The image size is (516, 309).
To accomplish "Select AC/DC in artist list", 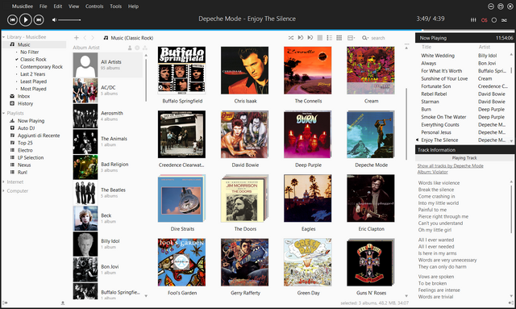I will (x=108, y=90).
